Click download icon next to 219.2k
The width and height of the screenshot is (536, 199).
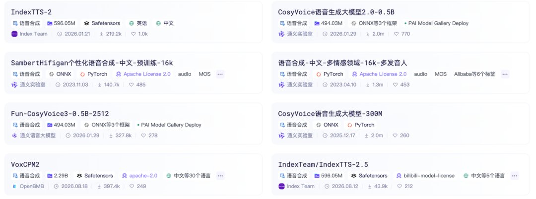coord(102,34)
